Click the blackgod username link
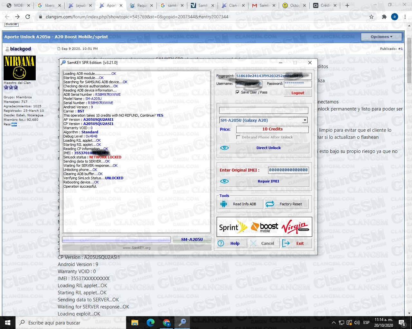412x329 pixels. click(21, 49)
